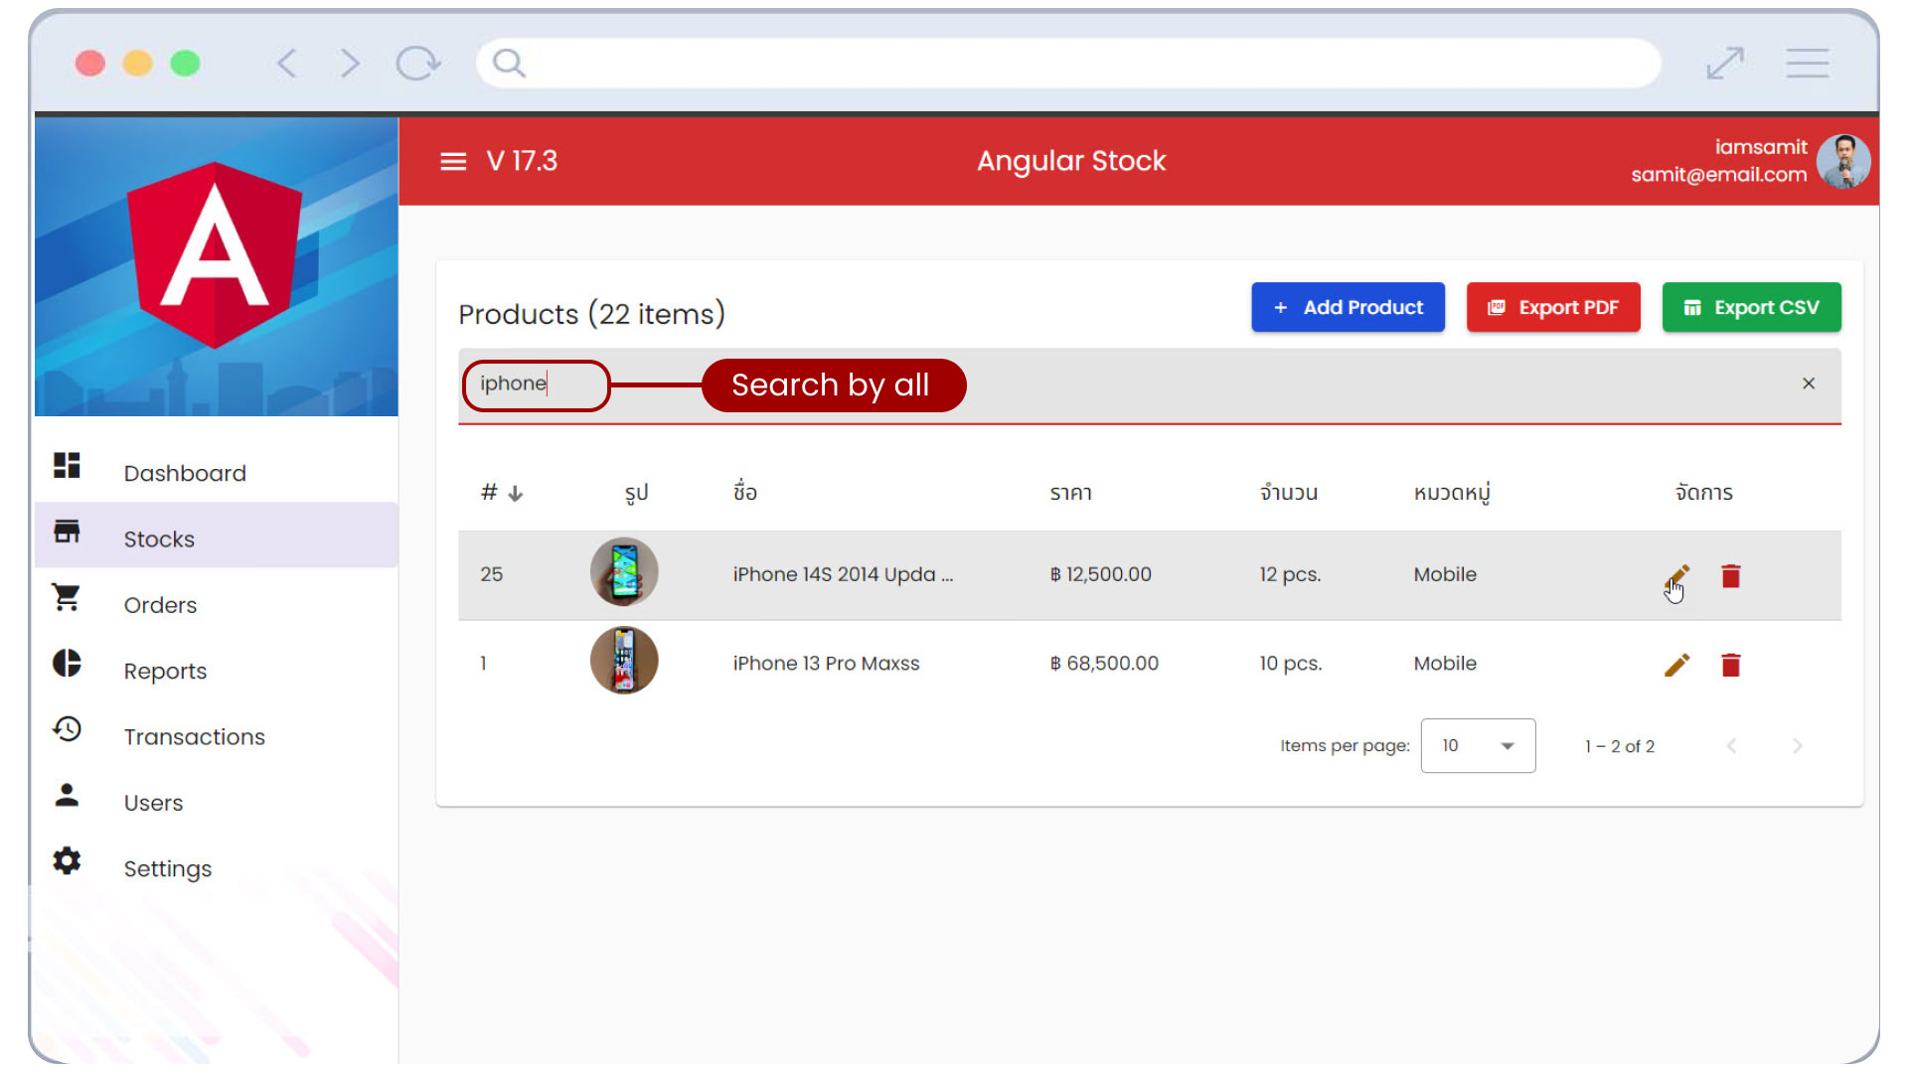Viewport: 1908px width, 1073px height.
Task: Click the Add Product button
Action: tap(1348, 307)
